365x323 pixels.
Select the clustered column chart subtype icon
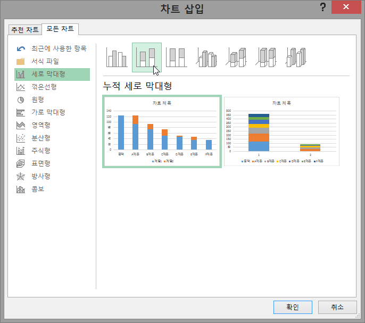pyautogui.click(x=117, y=57)
